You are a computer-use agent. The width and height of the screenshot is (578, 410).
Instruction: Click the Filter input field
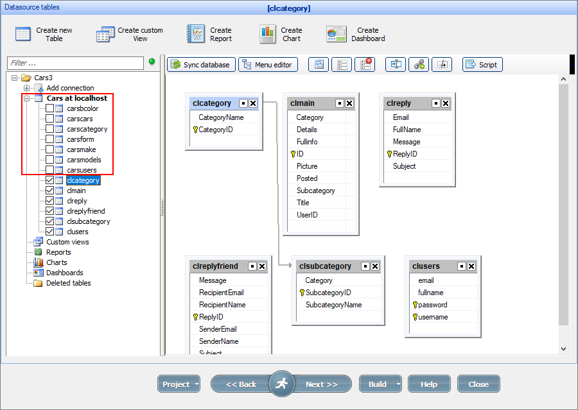(76, 63)
